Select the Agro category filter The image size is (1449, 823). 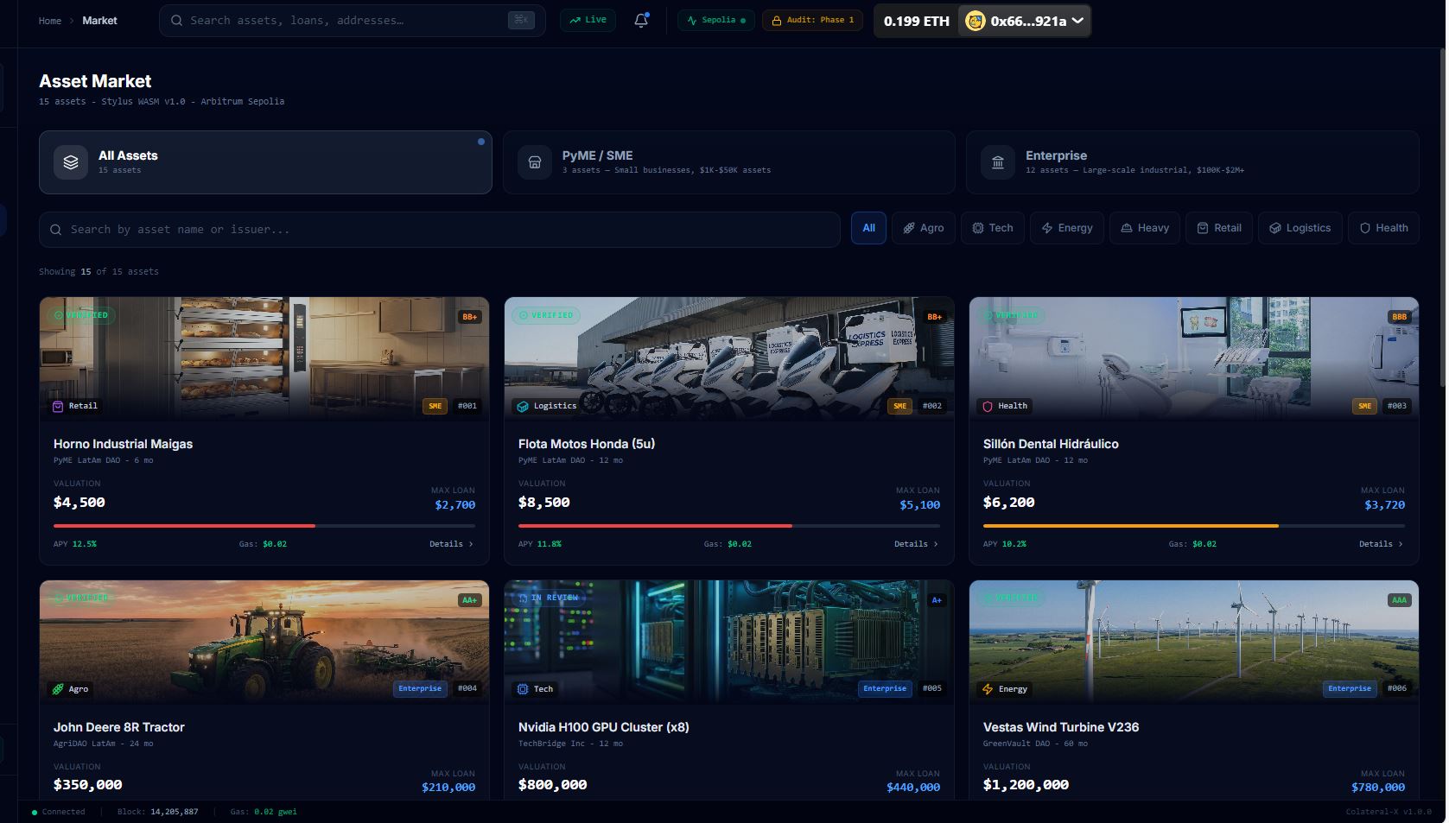click(923, 228)
